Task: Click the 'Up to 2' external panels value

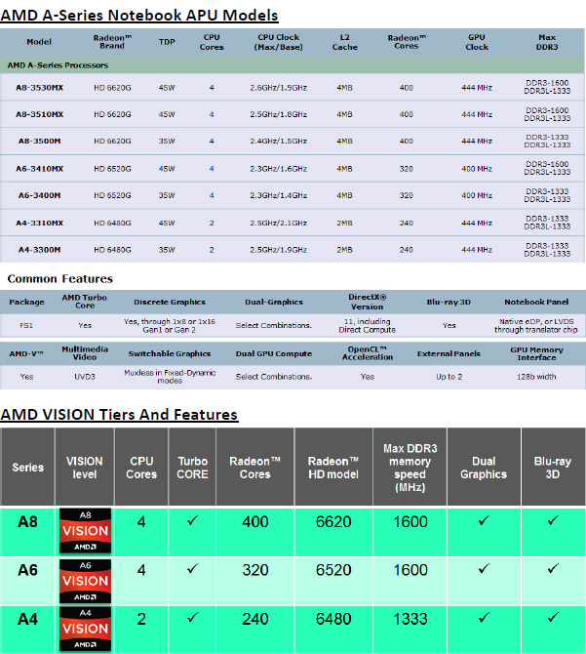Action: click(x=449, y=377)
